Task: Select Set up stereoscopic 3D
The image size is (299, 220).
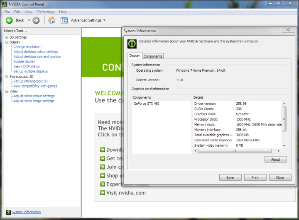Action: 30,81
